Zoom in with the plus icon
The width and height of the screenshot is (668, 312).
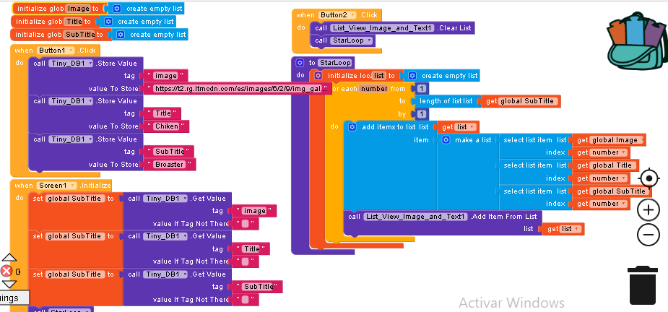click(649, 209)
